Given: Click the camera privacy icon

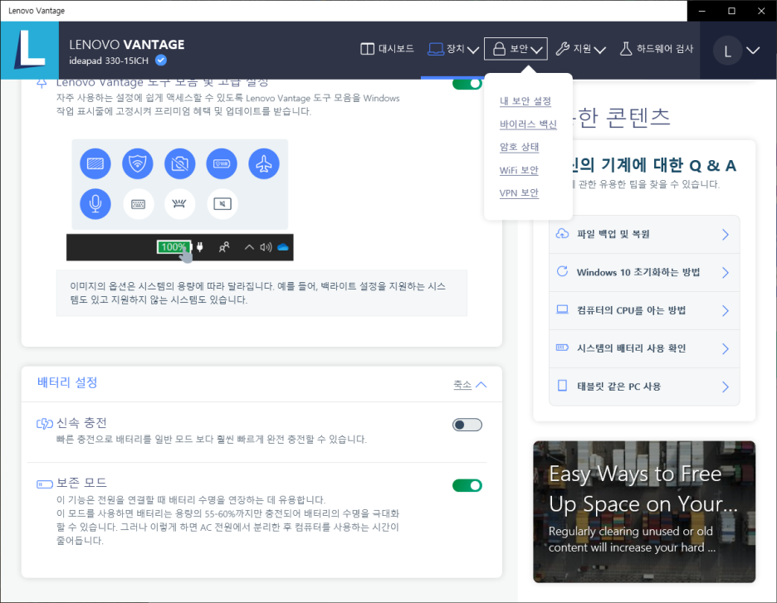Looking at the screenshot, I should [x=179, y=164].
